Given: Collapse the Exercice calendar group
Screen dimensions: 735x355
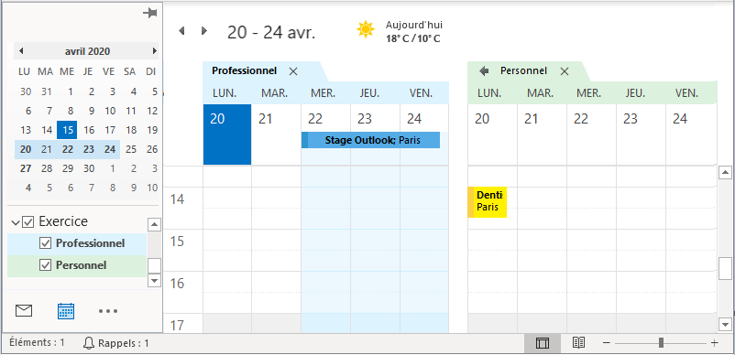Looking at the screenshot, I should (15, 221).
